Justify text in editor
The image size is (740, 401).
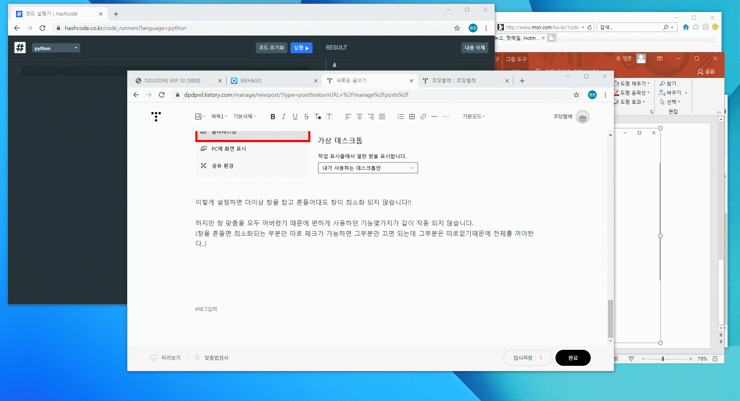pos(382,117)
